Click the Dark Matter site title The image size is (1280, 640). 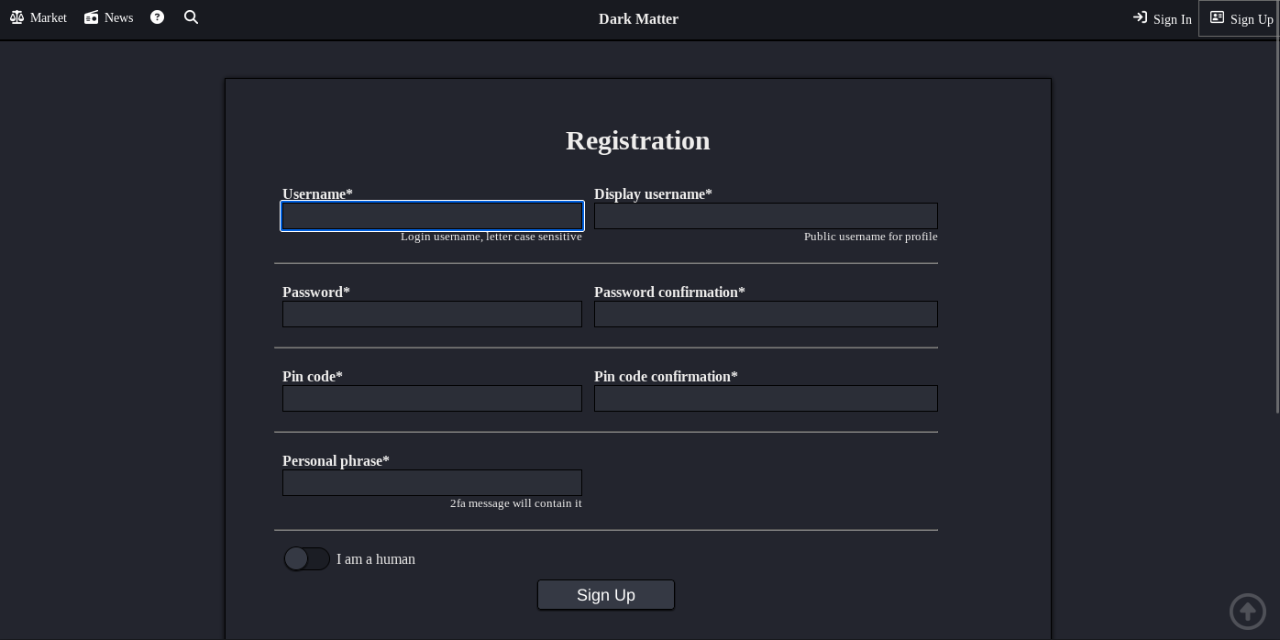[638, 19]
